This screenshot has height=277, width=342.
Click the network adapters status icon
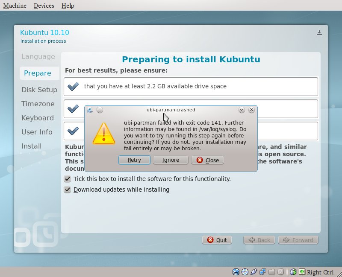point(263,272)
